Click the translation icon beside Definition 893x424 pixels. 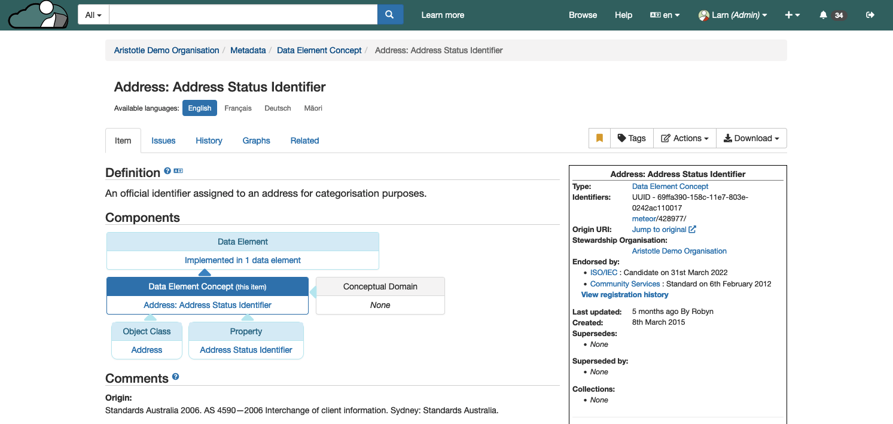coord(178,171)
